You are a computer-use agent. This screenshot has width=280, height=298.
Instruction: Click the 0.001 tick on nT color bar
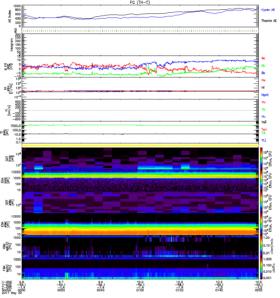pos(267,278)
